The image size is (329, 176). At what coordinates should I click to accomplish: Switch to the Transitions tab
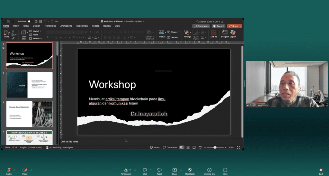click(x=50, y=26)
